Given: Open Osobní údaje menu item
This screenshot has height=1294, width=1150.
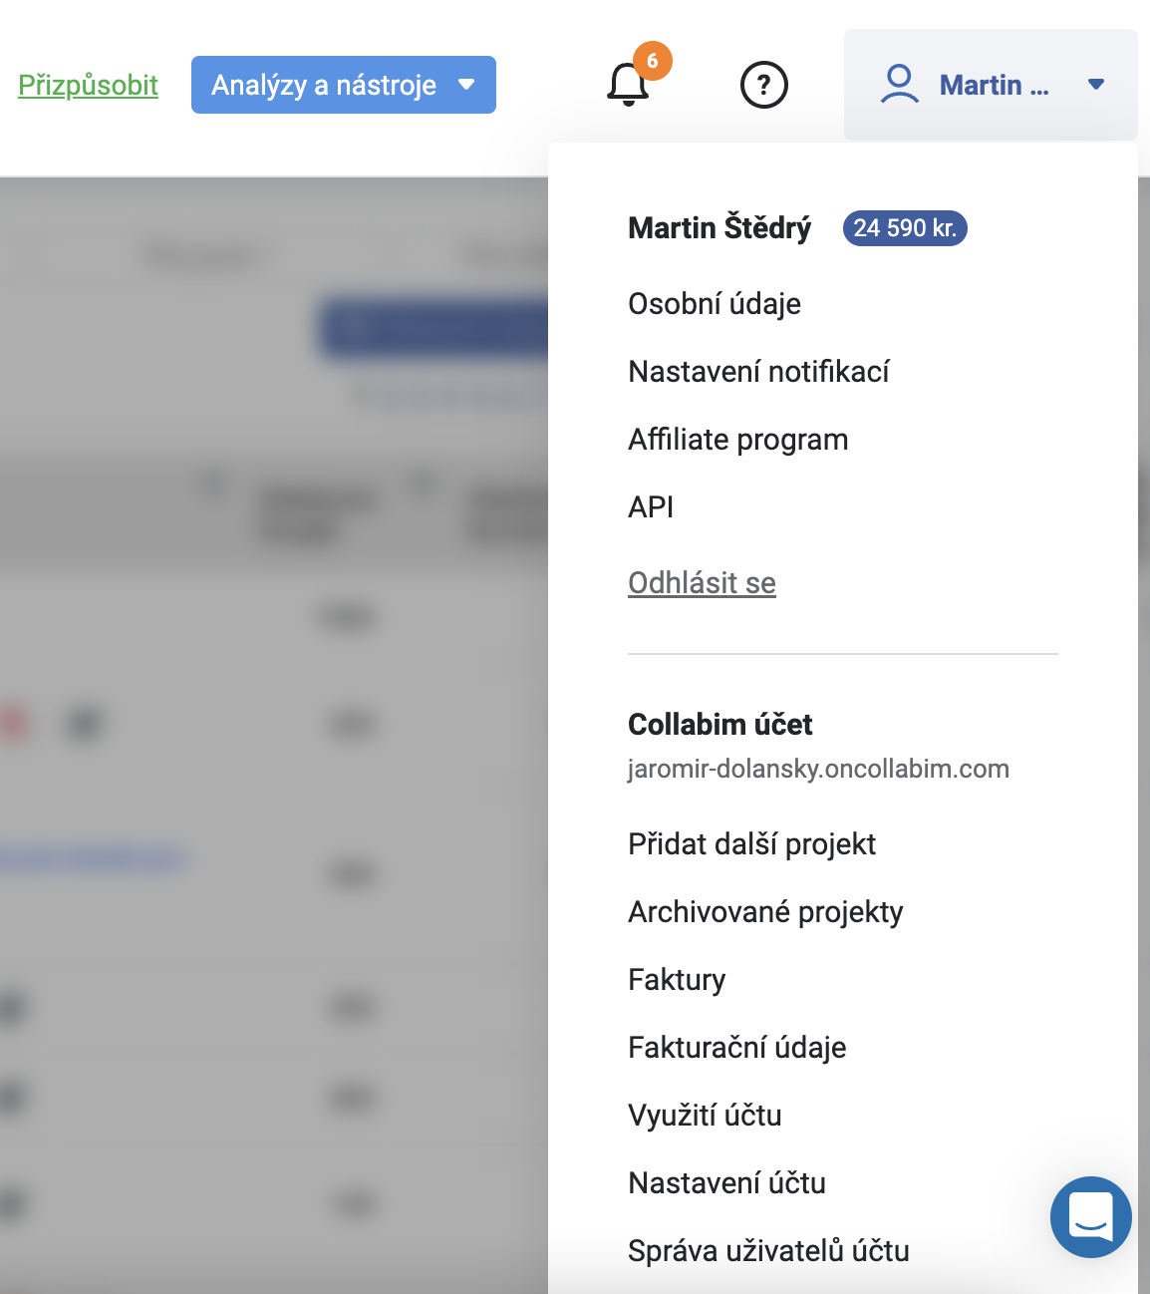Looking at the screenshot, I should point(715,304).
